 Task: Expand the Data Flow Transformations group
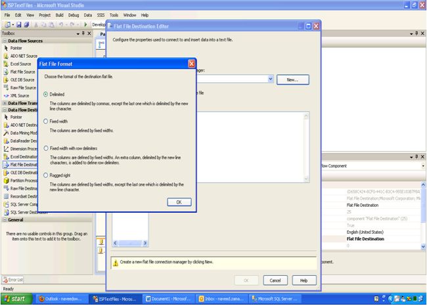pos(5,103)
